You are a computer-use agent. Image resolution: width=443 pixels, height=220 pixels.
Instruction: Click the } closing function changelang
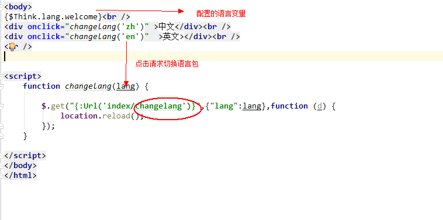(25, 136)
